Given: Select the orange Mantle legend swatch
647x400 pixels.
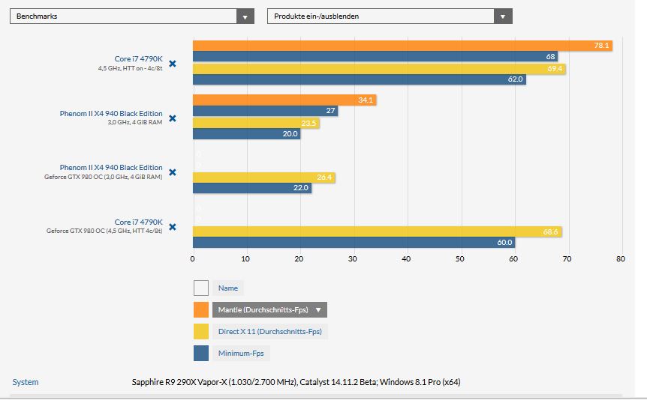Looking at the screenshot, I should (x=201, y=310).
